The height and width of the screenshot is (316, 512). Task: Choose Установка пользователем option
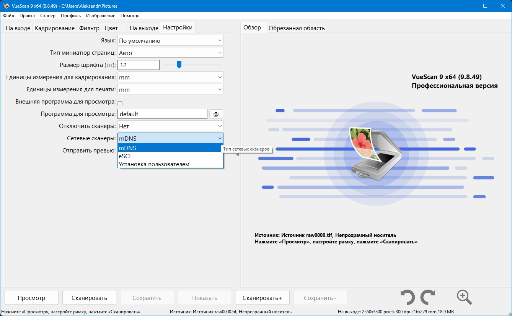pyautogui.click(x=170, y=164)
